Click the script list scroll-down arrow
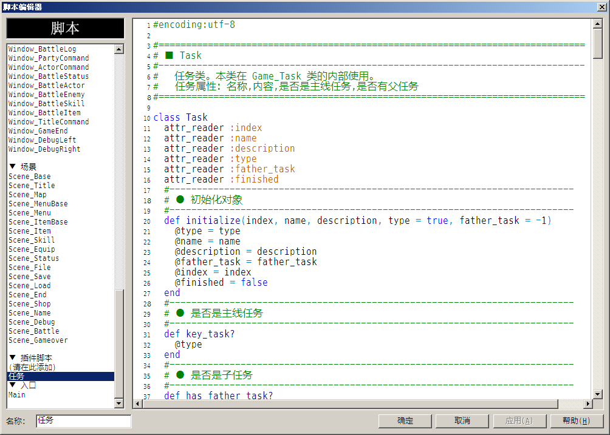This screenshot has height=435, width=610. pos(119,403)
